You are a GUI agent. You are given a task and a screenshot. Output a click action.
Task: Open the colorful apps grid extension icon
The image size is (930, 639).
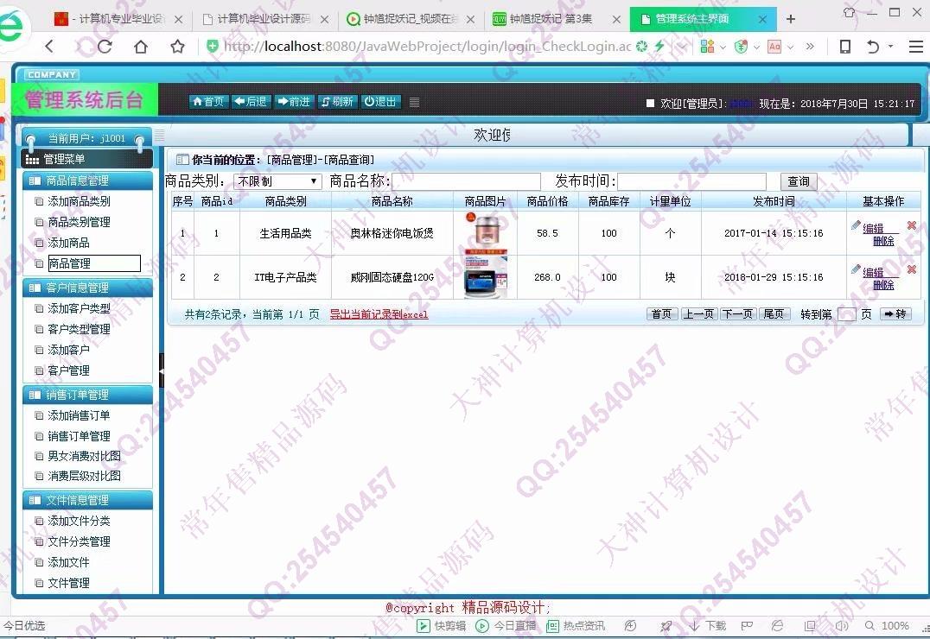(x=707, y=47)
